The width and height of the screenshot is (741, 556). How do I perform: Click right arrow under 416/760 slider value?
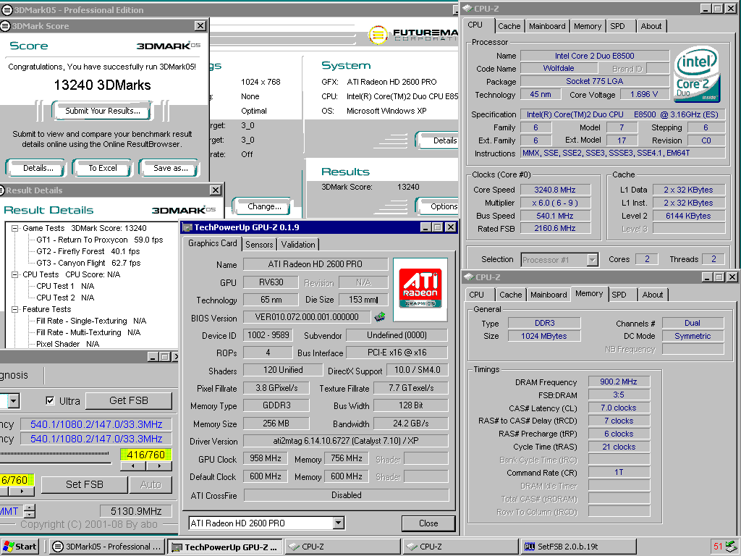[x=159, y=466]
